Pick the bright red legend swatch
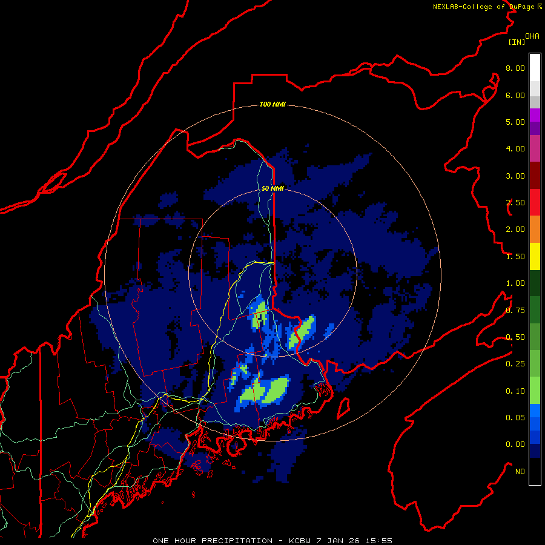Screen dimensions: 545x545 coord(535,203)
